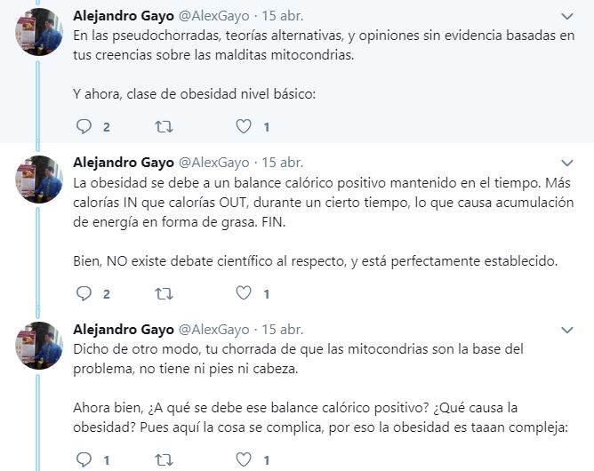Retweet the first tweet
This screenshot has width=594, height=471.
pos(165,127)
